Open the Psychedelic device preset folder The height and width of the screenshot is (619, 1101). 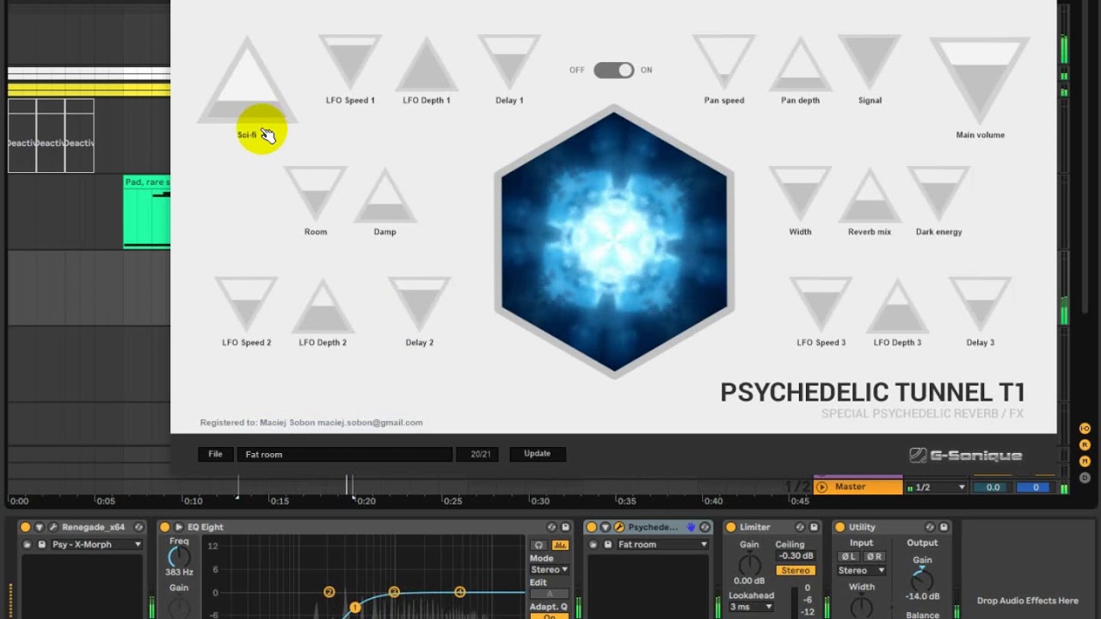[x=594, y=544]
